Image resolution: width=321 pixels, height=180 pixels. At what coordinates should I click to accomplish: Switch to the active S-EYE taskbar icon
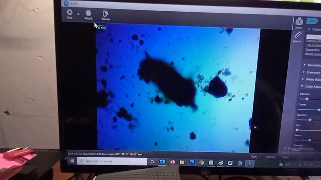coord(250,163)
